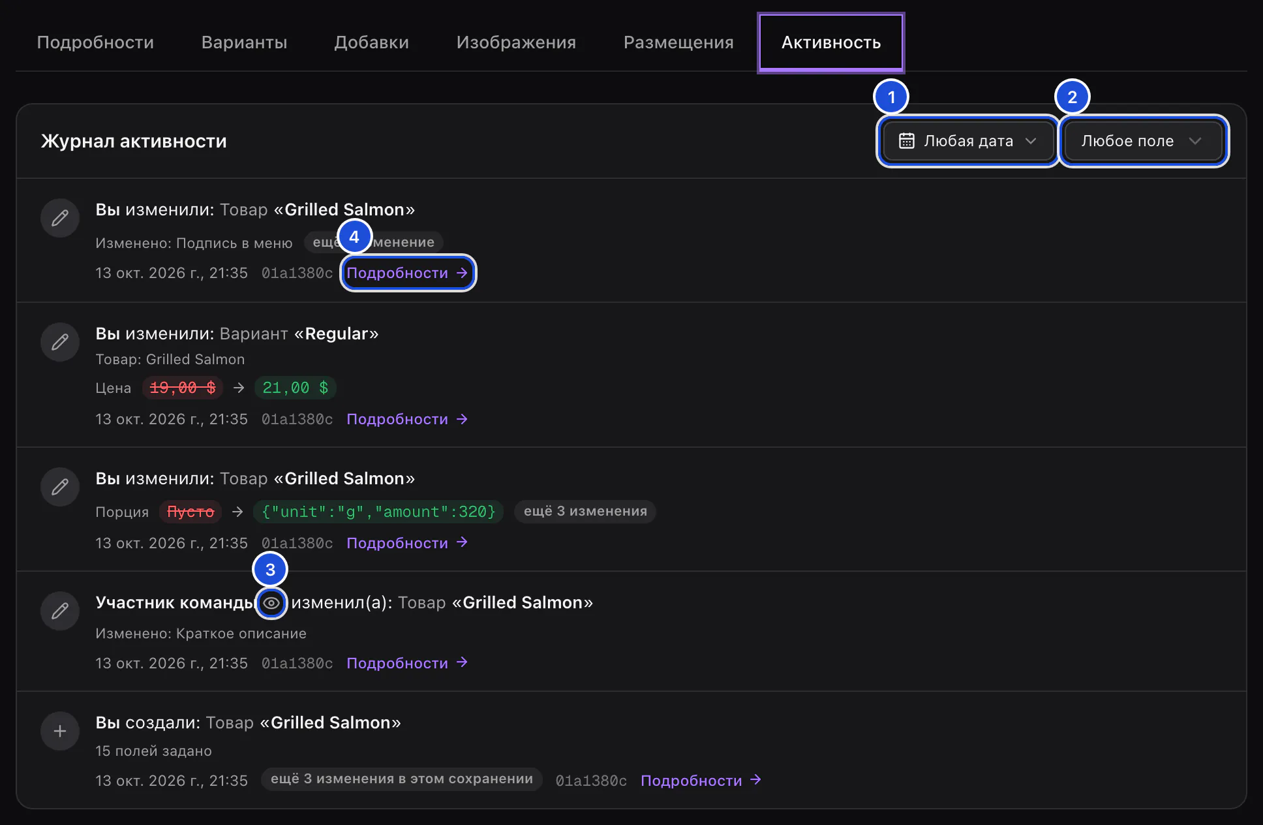Expand the Любое поле field filter

click(1143, 141)
